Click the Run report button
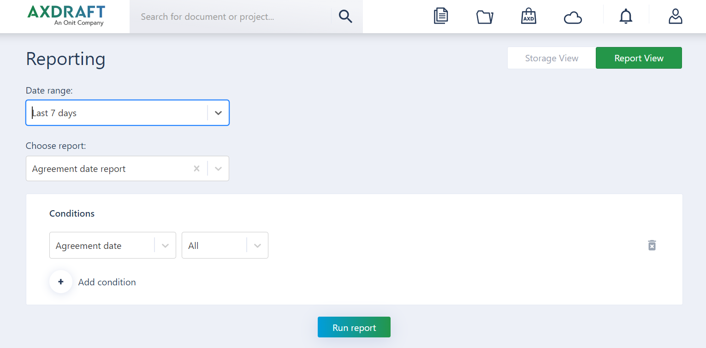 coord(354,327)
